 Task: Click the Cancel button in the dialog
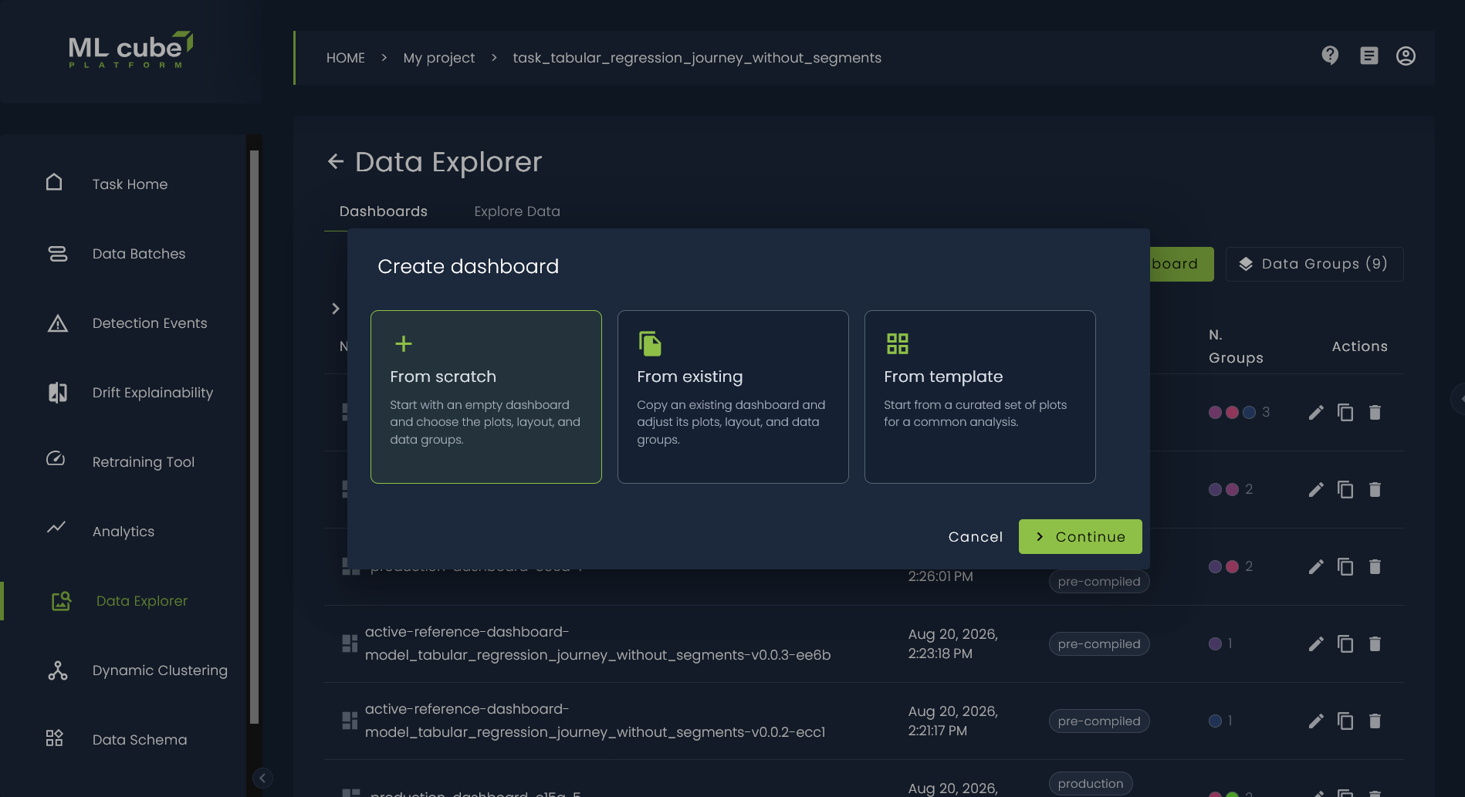pyautogui.click(x=976, y=537)
